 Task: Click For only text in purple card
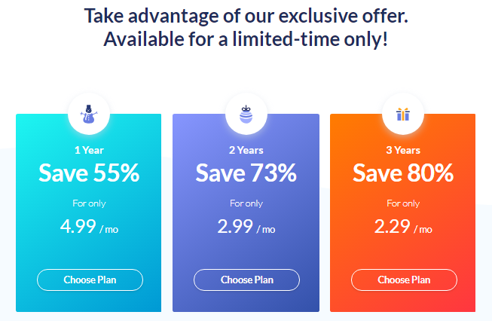pyautogui.click(x=246, y=203)
